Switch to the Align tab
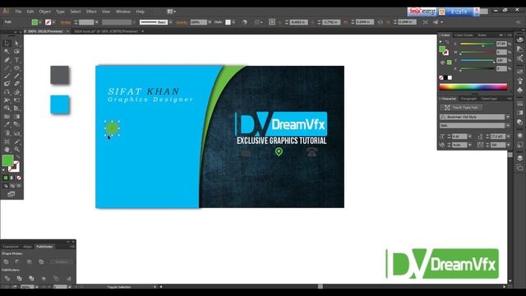Screen dimensions: 526x296 tap(27, 247)
